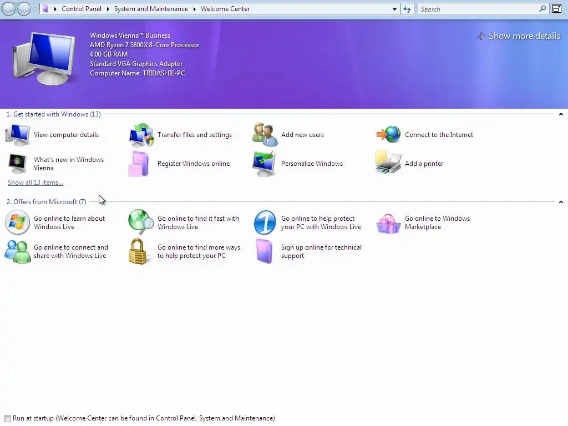
Task: Select Welcome Center breadcrumb
Action: (225, 9)
